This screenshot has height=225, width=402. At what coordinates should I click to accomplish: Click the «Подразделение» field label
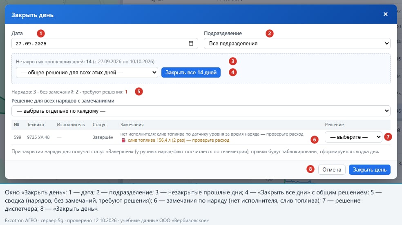[x=223, y=33]
